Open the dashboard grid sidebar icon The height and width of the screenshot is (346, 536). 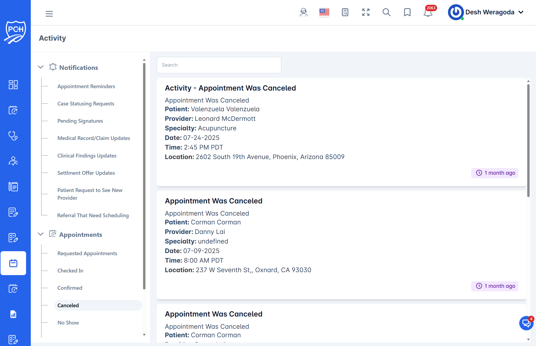tap(13, 85)
